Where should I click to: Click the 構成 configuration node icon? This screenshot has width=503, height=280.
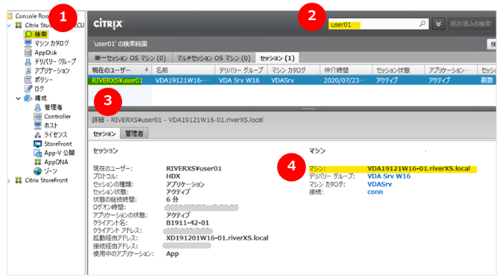coord(28,98)
